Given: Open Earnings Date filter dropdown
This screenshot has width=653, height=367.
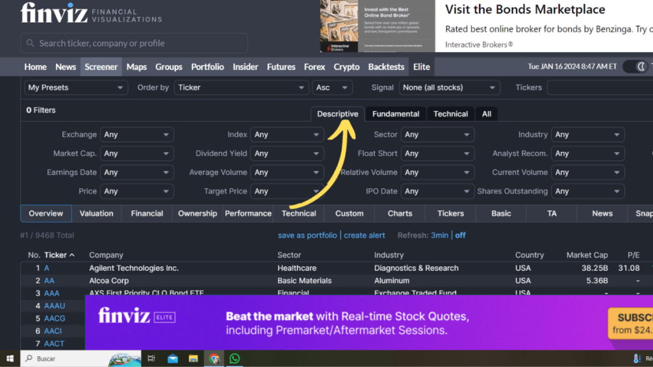Looking at the screenshot, I should click(136, 172).
